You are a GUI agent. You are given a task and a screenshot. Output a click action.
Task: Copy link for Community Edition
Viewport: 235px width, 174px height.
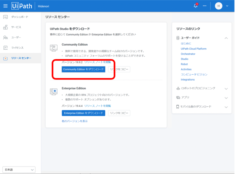(119, 69)
